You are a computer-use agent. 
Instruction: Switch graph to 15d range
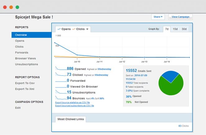[x=175, y=29]
